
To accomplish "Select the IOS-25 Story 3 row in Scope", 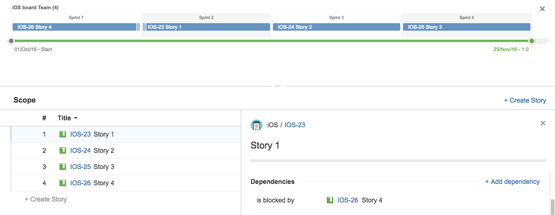I will [x=126, y=167].
